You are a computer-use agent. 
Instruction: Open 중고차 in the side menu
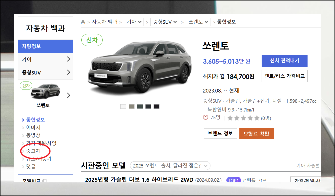tap(33, 151)
